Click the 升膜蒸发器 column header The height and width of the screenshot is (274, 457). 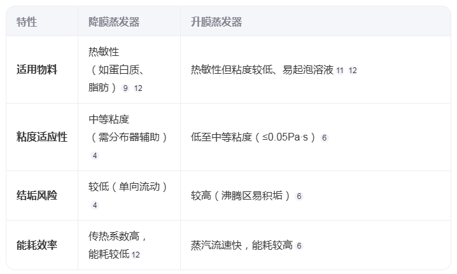(216, 22)
